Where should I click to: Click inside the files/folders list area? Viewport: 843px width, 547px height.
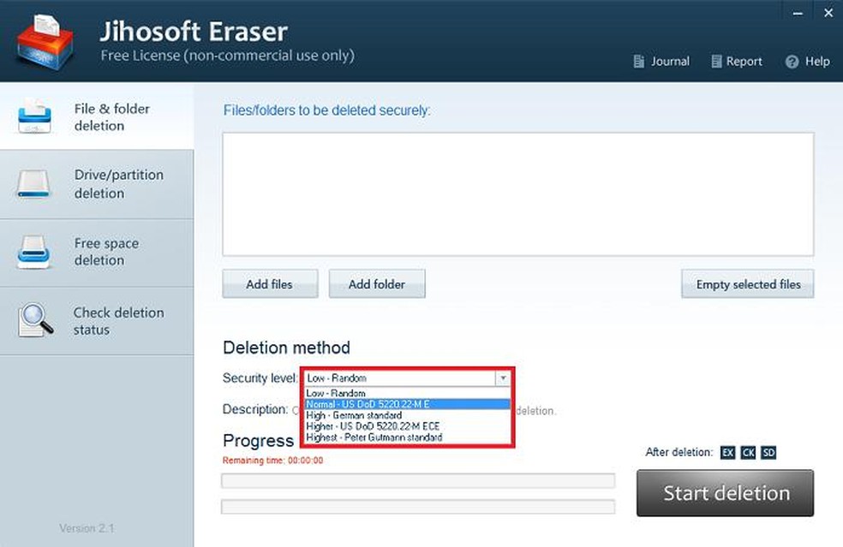[517, 193]
